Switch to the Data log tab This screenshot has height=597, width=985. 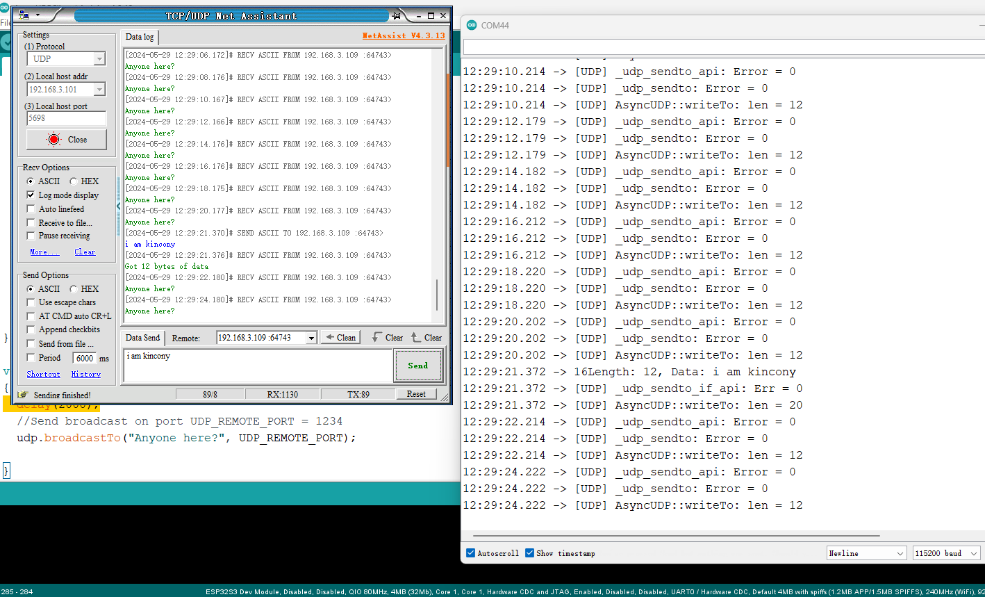tap(140, 37)
